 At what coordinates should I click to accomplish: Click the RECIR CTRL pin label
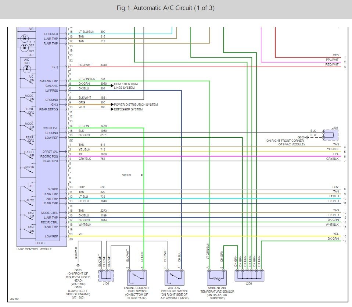point(49,222)
